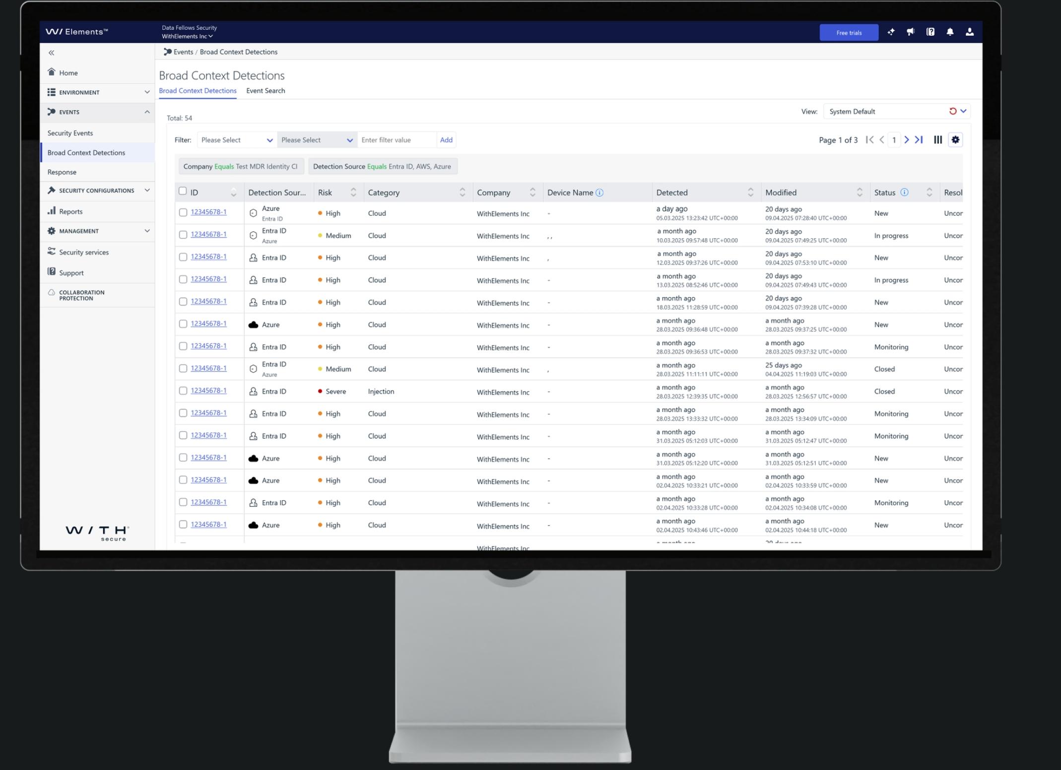Image resolution: width=1061 pixels, height=770 pixels.
Task: Sort by Risk column arrows
Action: click(x=353, y=192)
